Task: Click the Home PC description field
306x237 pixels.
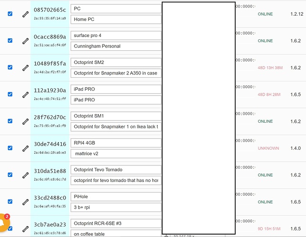Action: click(x=116, y=19)
